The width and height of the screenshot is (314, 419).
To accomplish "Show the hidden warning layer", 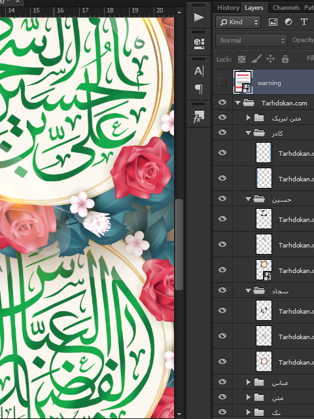I will (222, 81).
